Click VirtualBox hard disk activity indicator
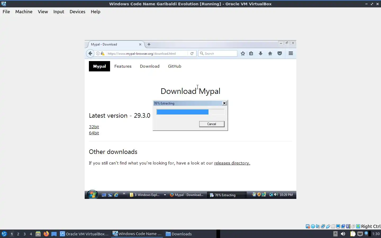This screenshot has width=381, height=238. coord(308,226)
